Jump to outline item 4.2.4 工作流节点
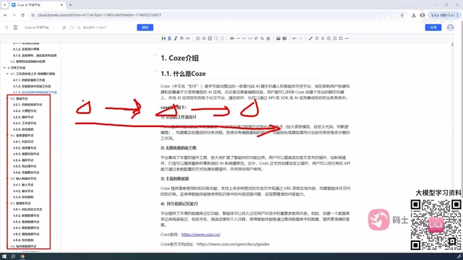The height and width of the screenshot is (260, 463). click(25, 123)
